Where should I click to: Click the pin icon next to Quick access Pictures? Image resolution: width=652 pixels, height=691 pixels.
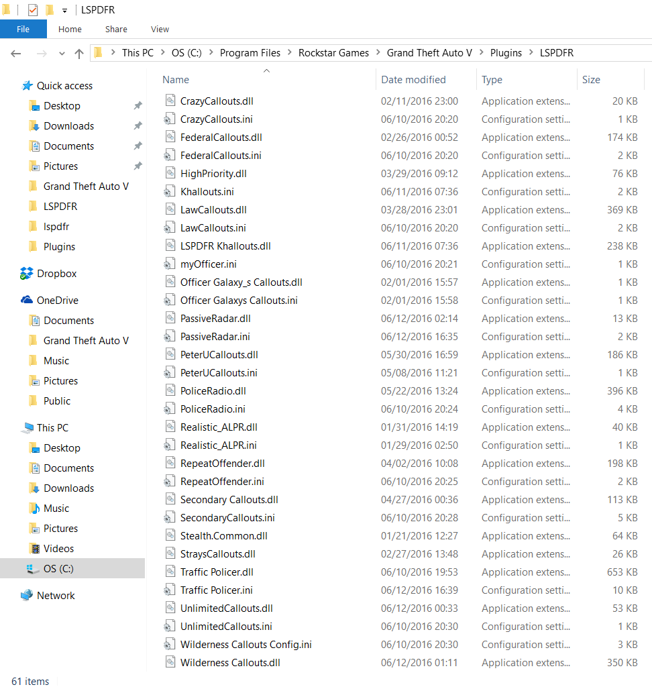[138, 166]
